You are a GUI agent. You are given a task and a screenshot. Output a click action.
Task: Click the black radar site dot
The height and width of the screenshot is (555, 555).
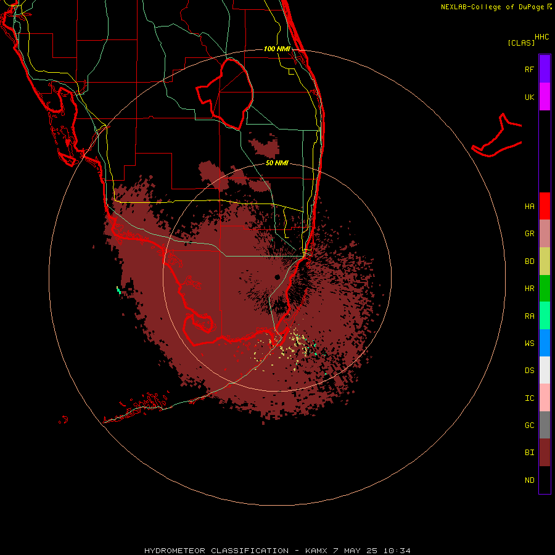277,277
